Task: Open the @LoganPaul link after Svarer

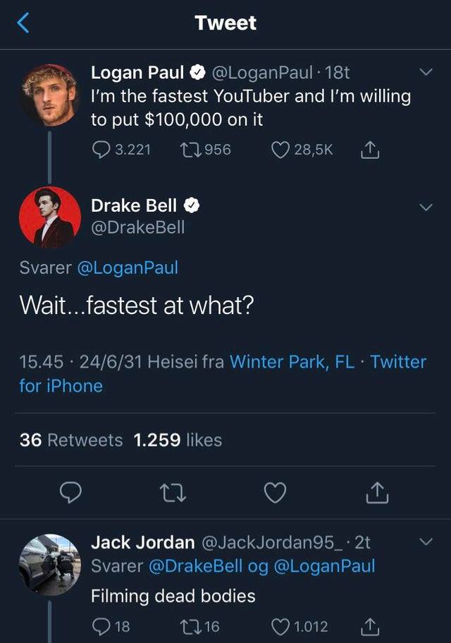Action: tap(128, 268)
